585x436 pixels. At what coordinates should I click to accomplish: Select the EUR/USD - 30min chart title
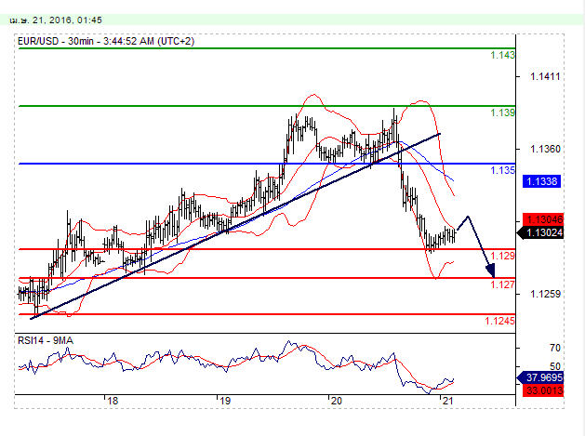click(106, 41)
